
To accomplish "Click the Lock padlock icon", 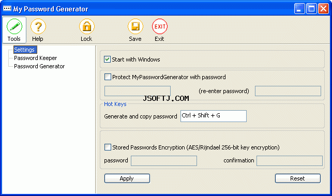I will [x=87, y=26].
